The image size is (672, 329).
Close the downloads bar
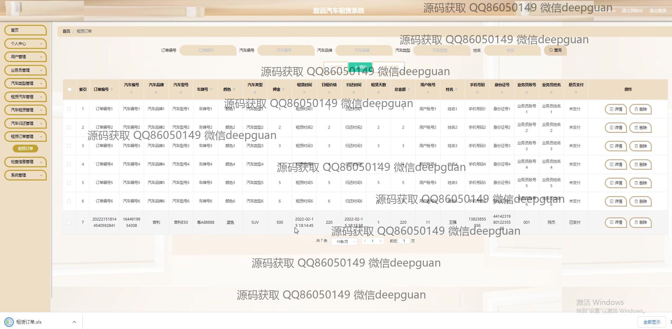[670, 322]
